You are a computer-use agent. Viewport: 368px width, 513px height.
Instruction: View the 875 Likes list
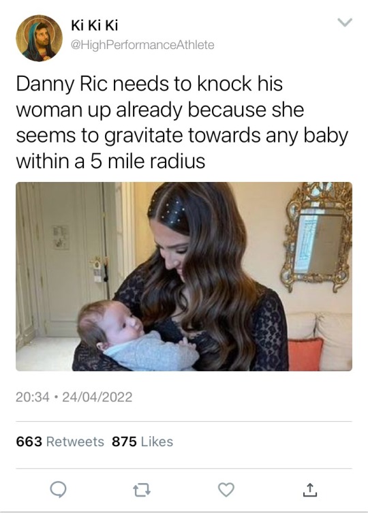pos(142,441)
